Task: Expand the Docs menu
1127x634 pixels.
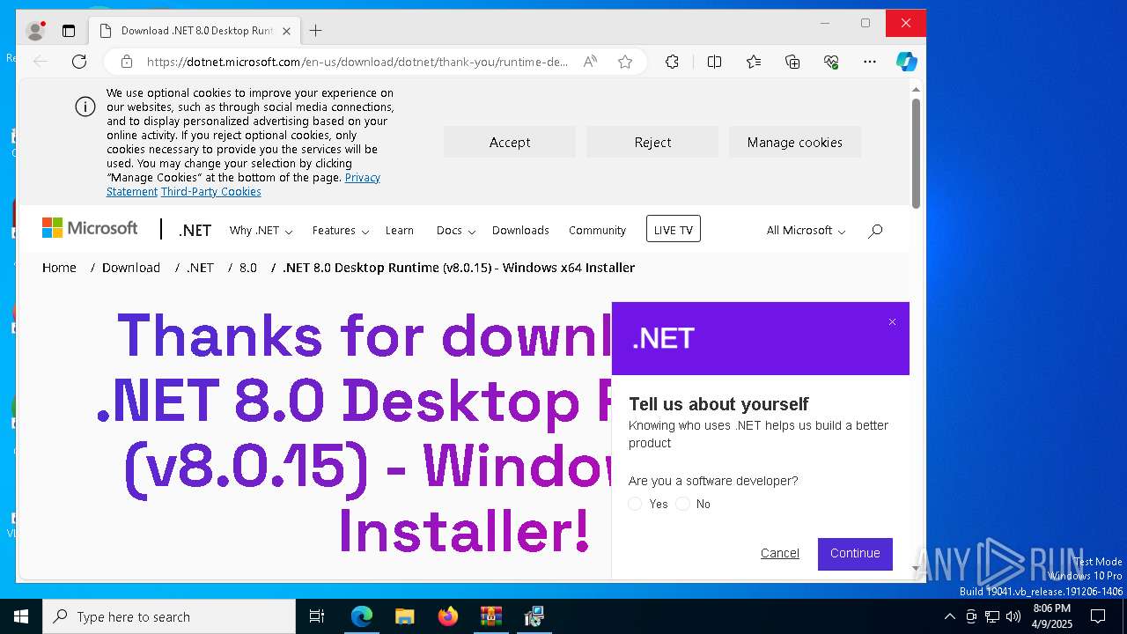Action: pyautogui.click(x=456, y=230)
